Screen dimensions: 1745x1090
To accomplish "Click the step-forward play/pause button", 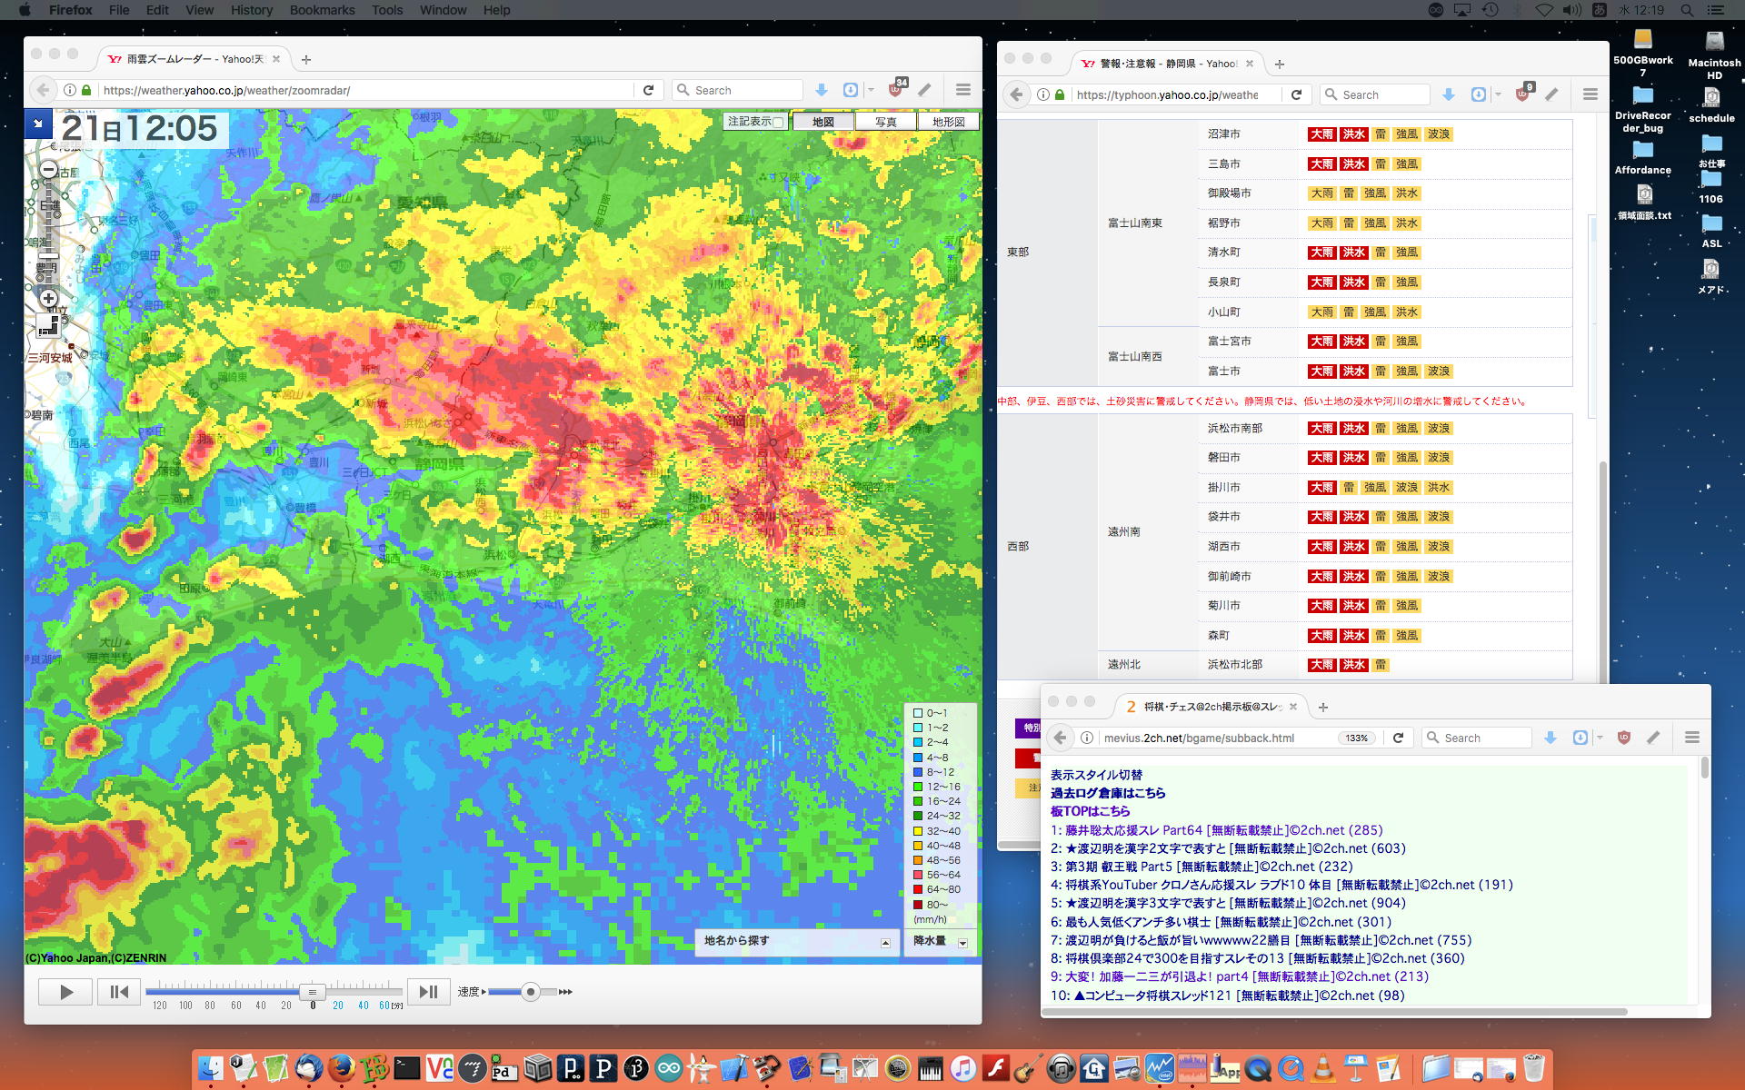I will [x=428, y=992].
